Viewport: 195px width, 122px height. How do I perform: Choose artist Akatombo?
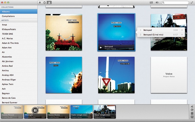pyautogui.click(x=19, y=57)
